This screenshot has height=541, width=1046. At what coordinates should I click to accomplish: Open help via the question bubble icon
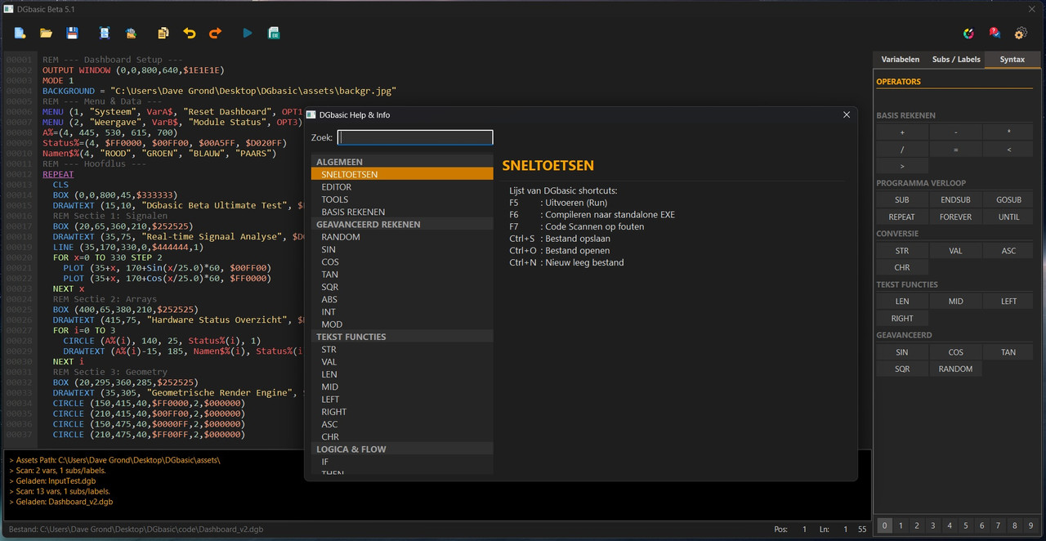(x=995, y=34)
